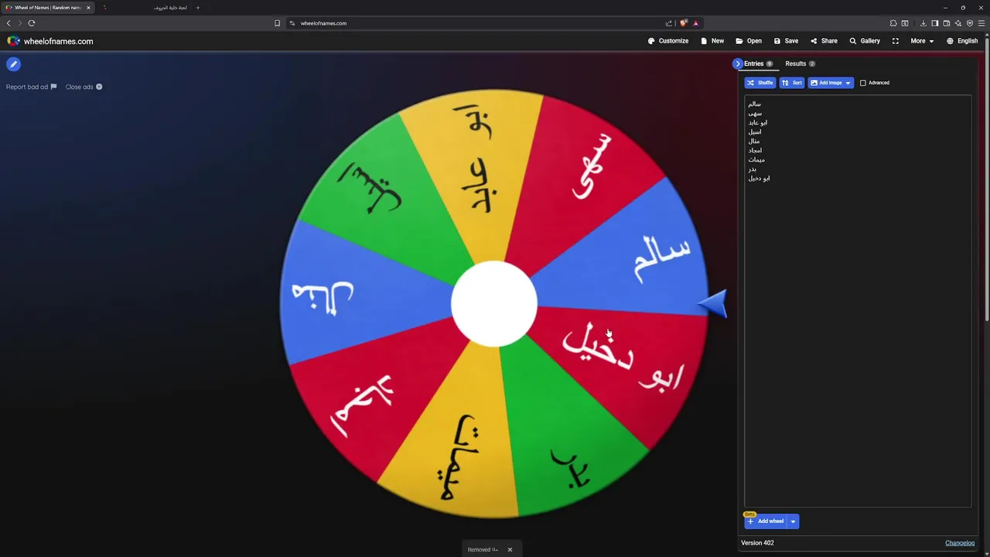
Task: Click the Add wheel button
Action: (766, 521)
